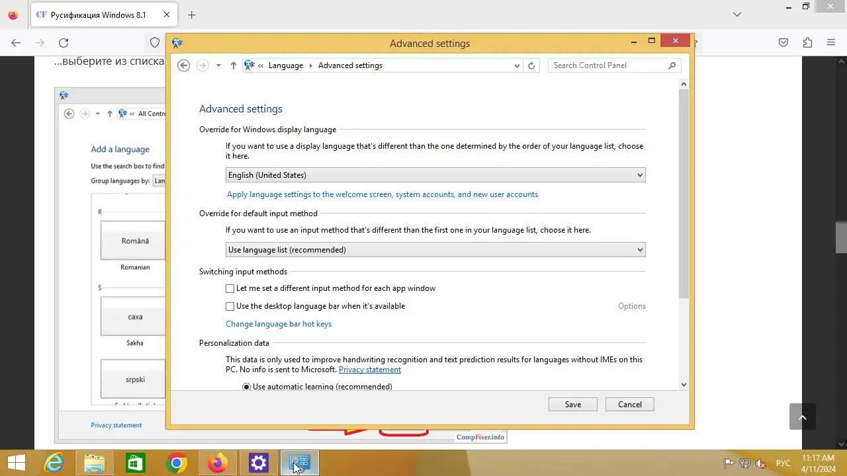Switch to Firefox in the taskbar
Image resolution: width=847 pixels, height=476 pixels.
tap(218, 463)
